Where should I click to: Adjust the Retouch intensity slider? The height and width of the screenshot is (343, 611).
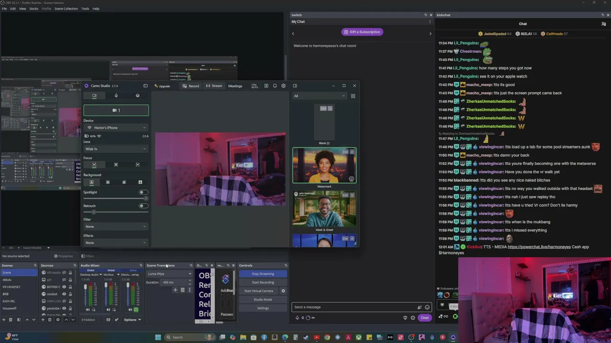pos(116,212)
